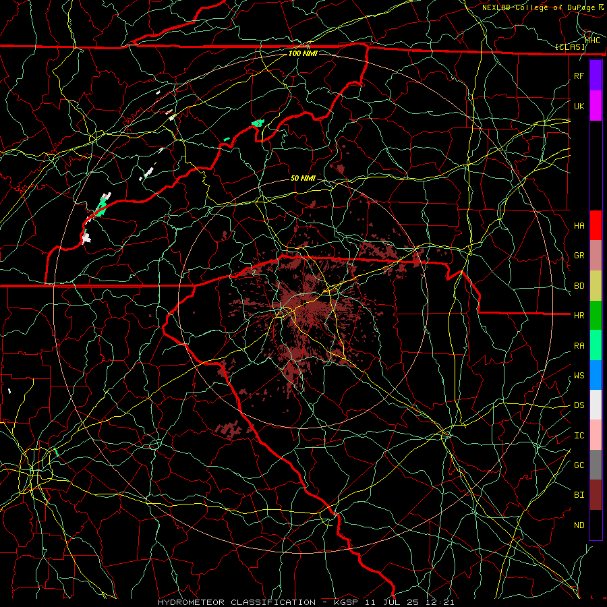This screenshot has width=607, height=607.
Task: Click the 100 NMI range ring label
Action: pos(303,53)
